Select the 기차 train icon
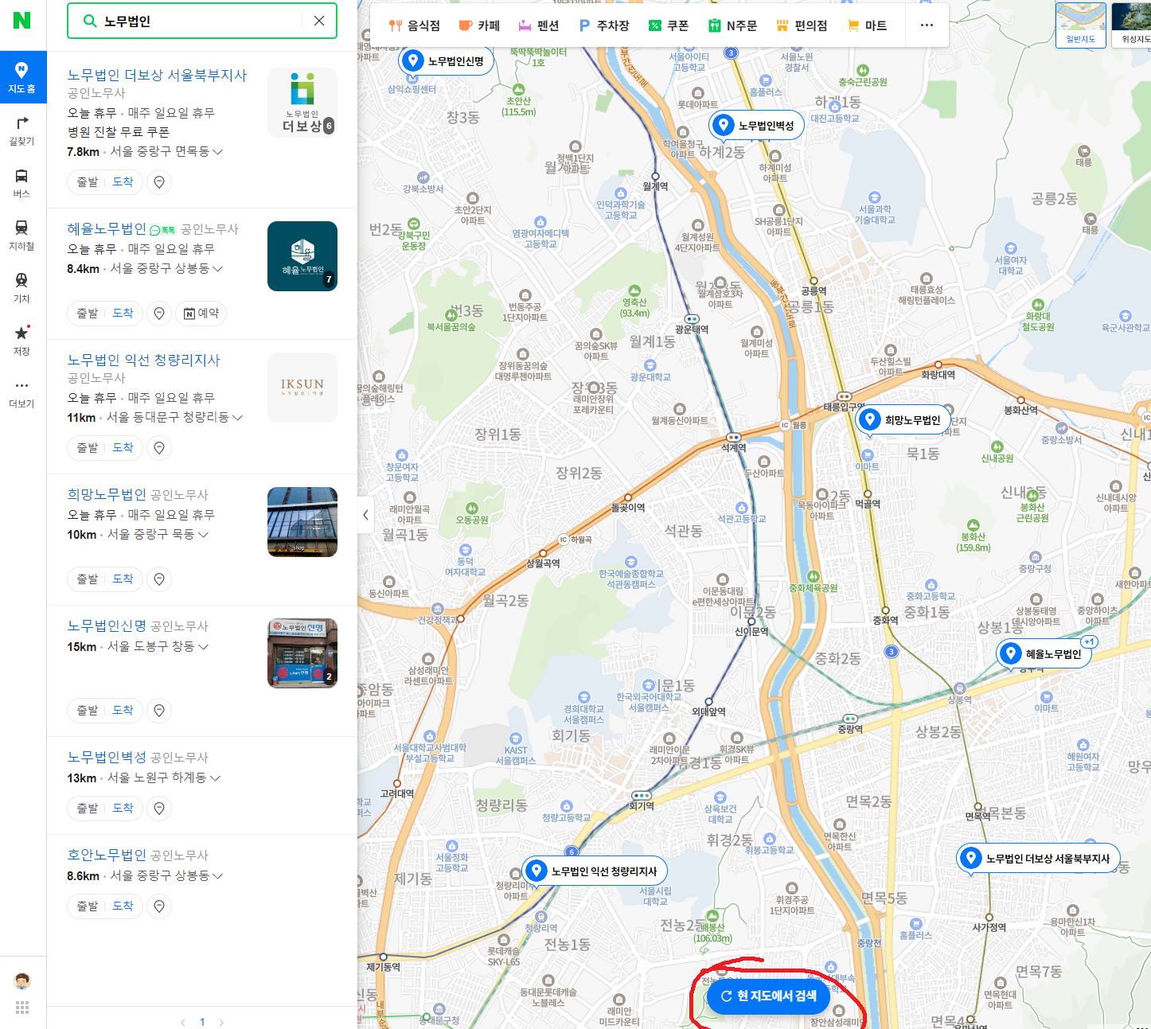 (22, 288)
